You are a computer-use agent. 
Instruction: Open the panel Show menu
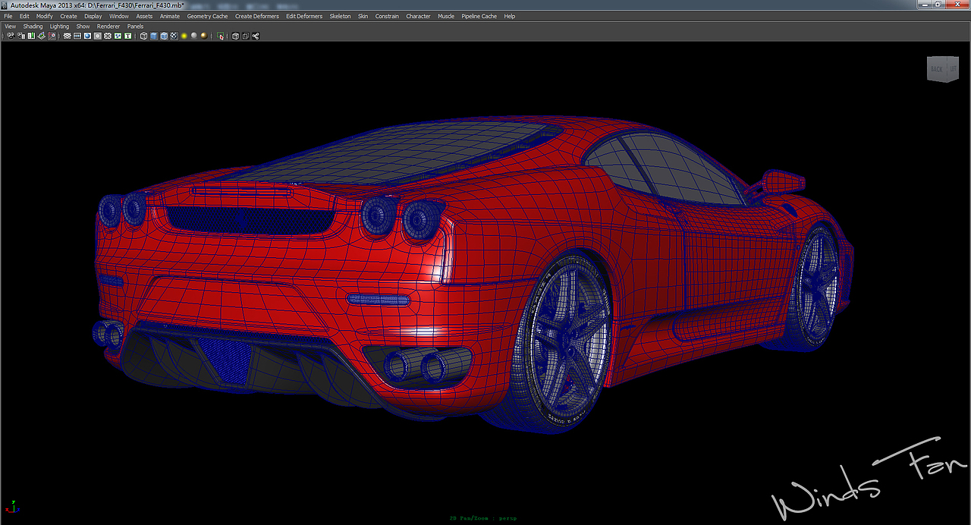point(83,27)
